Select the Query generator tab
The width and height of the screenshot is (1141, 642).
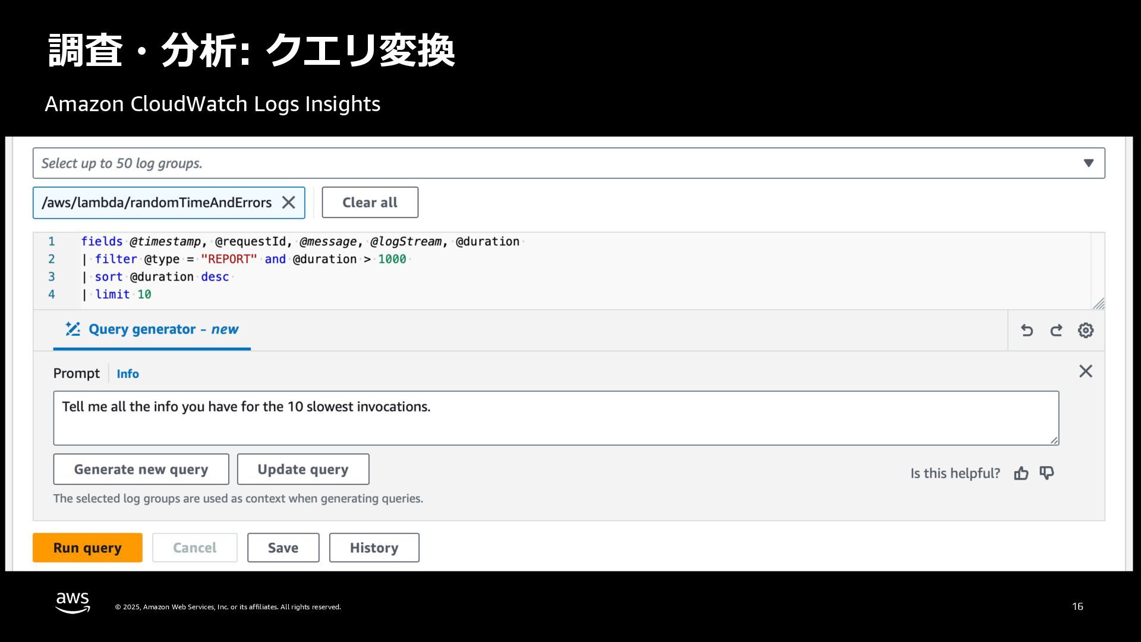[152, 329]
